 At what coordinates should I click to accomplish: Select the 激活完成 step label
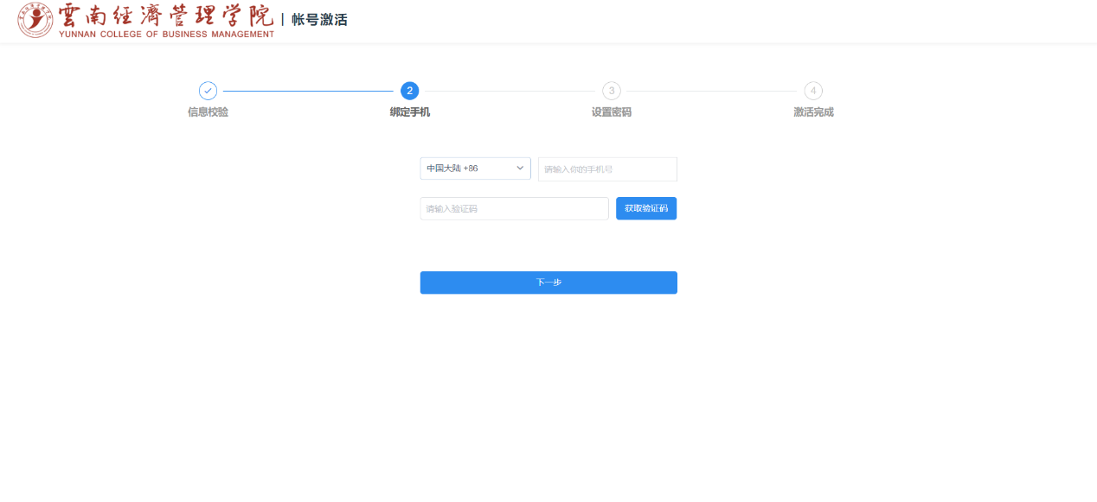coord(813,112)
